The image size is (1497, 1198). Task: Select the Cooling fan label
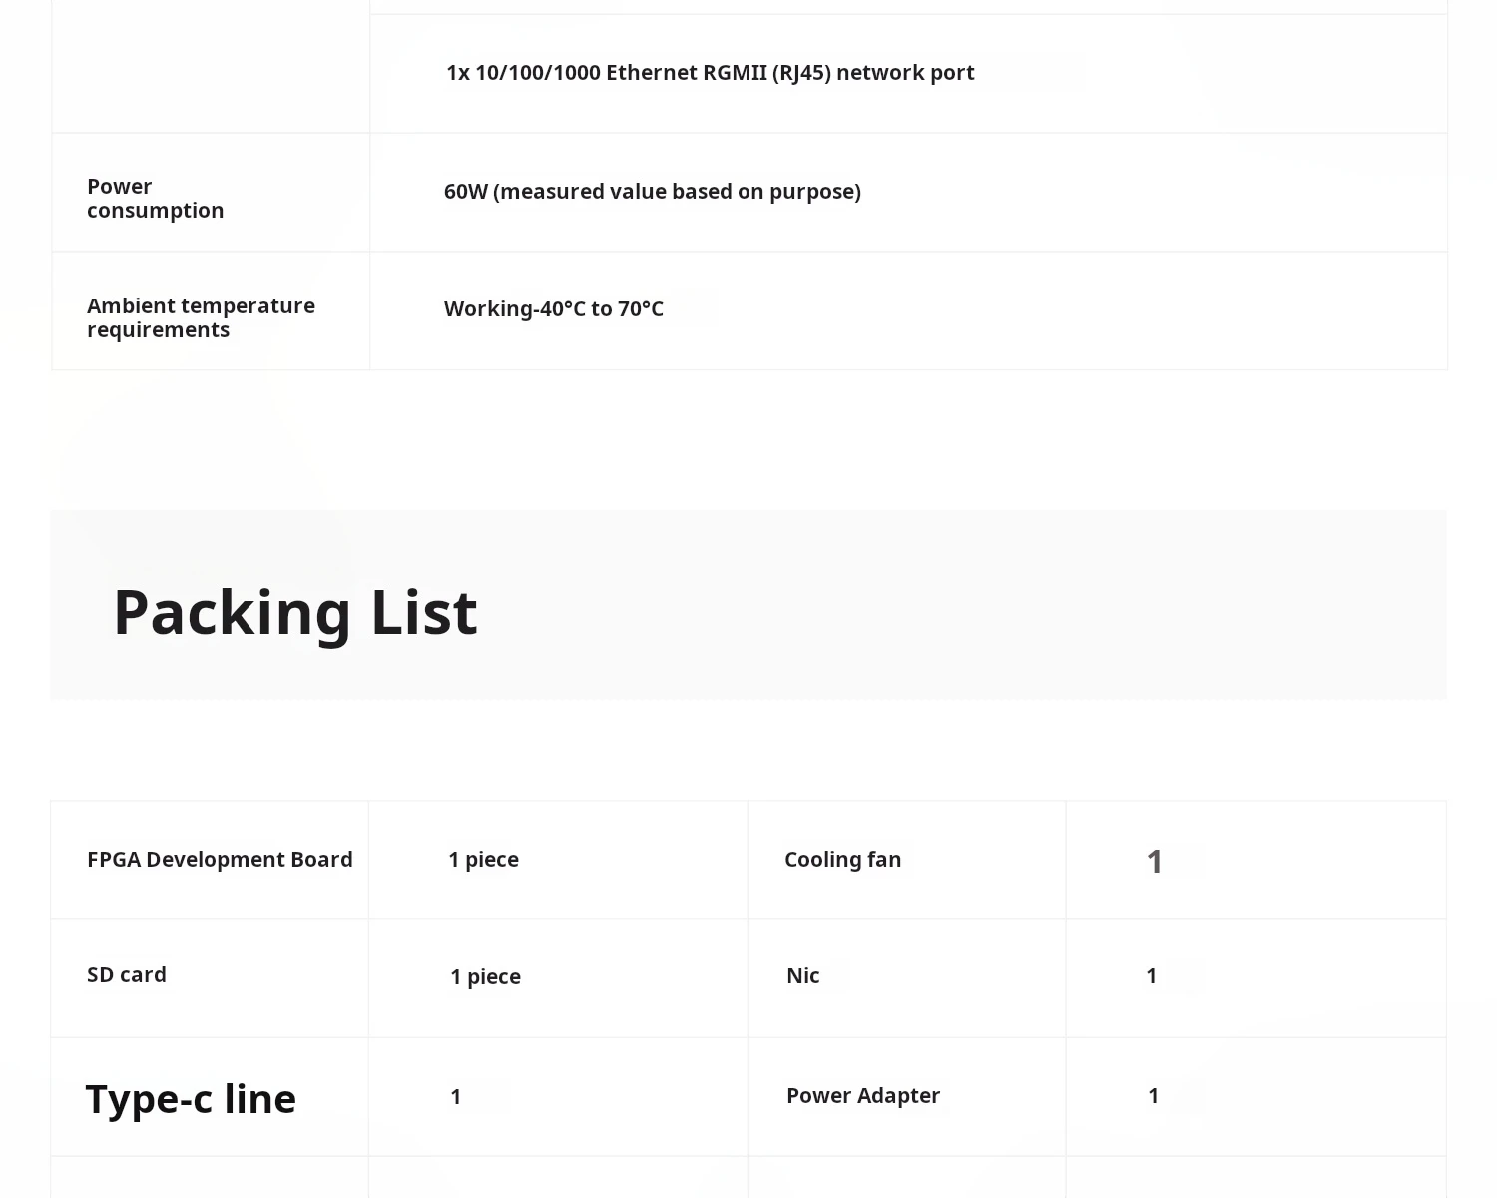(842, 860)
